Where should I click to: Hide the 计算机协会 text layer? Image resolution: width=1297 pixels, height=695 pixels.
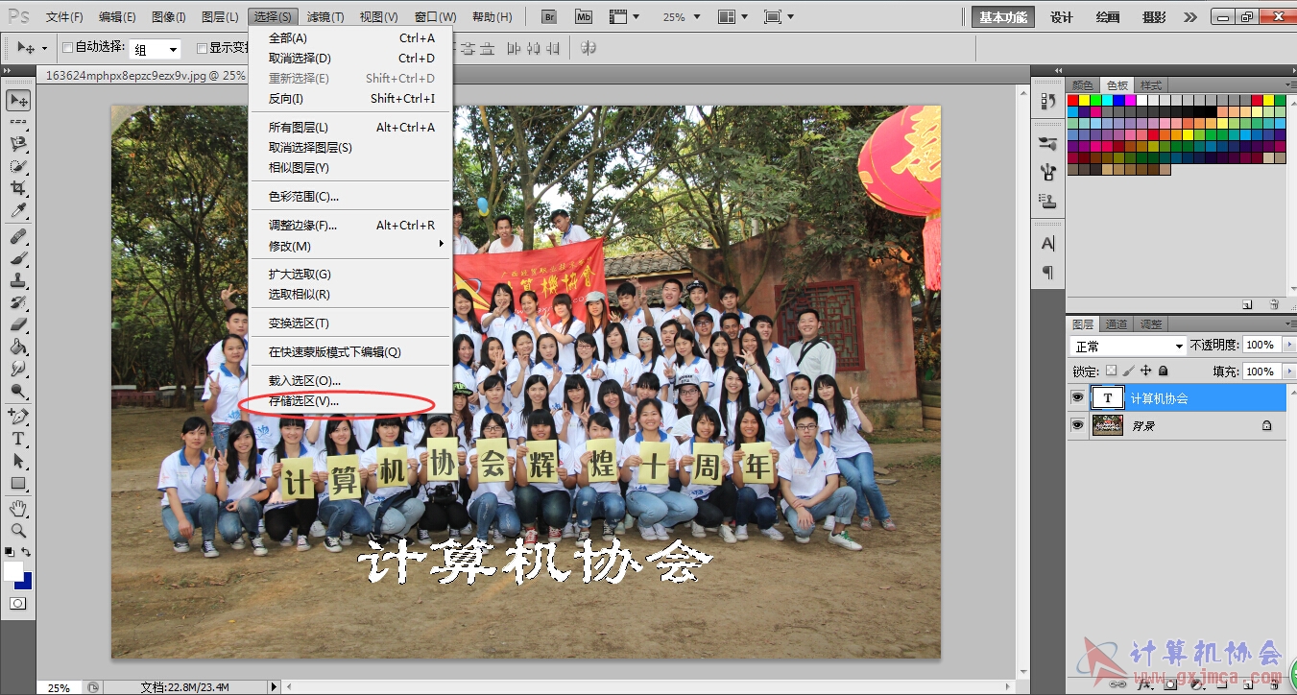click(1078, 397)
